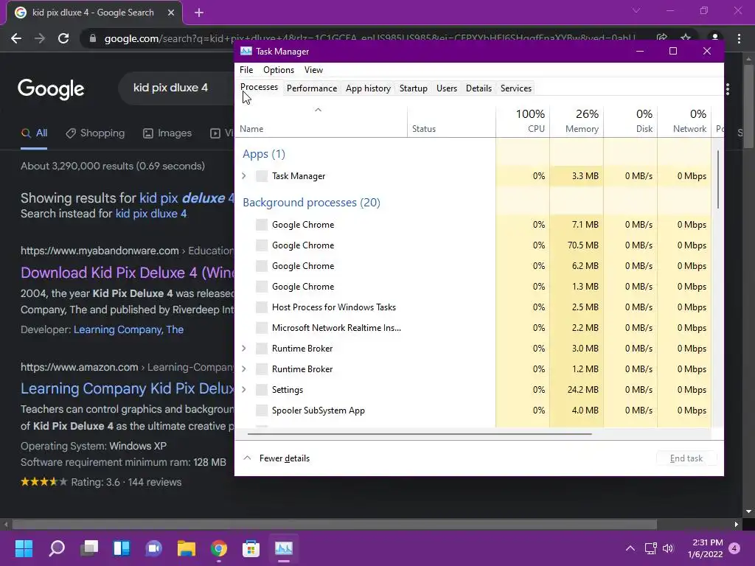Click volume speaker icon in system tray
755x566 pixels.
(668, 548)
